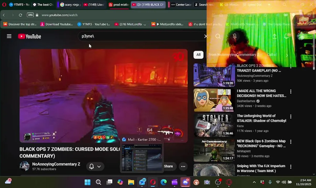
Task: Open the volume tray icon
Action: point(284,182)
